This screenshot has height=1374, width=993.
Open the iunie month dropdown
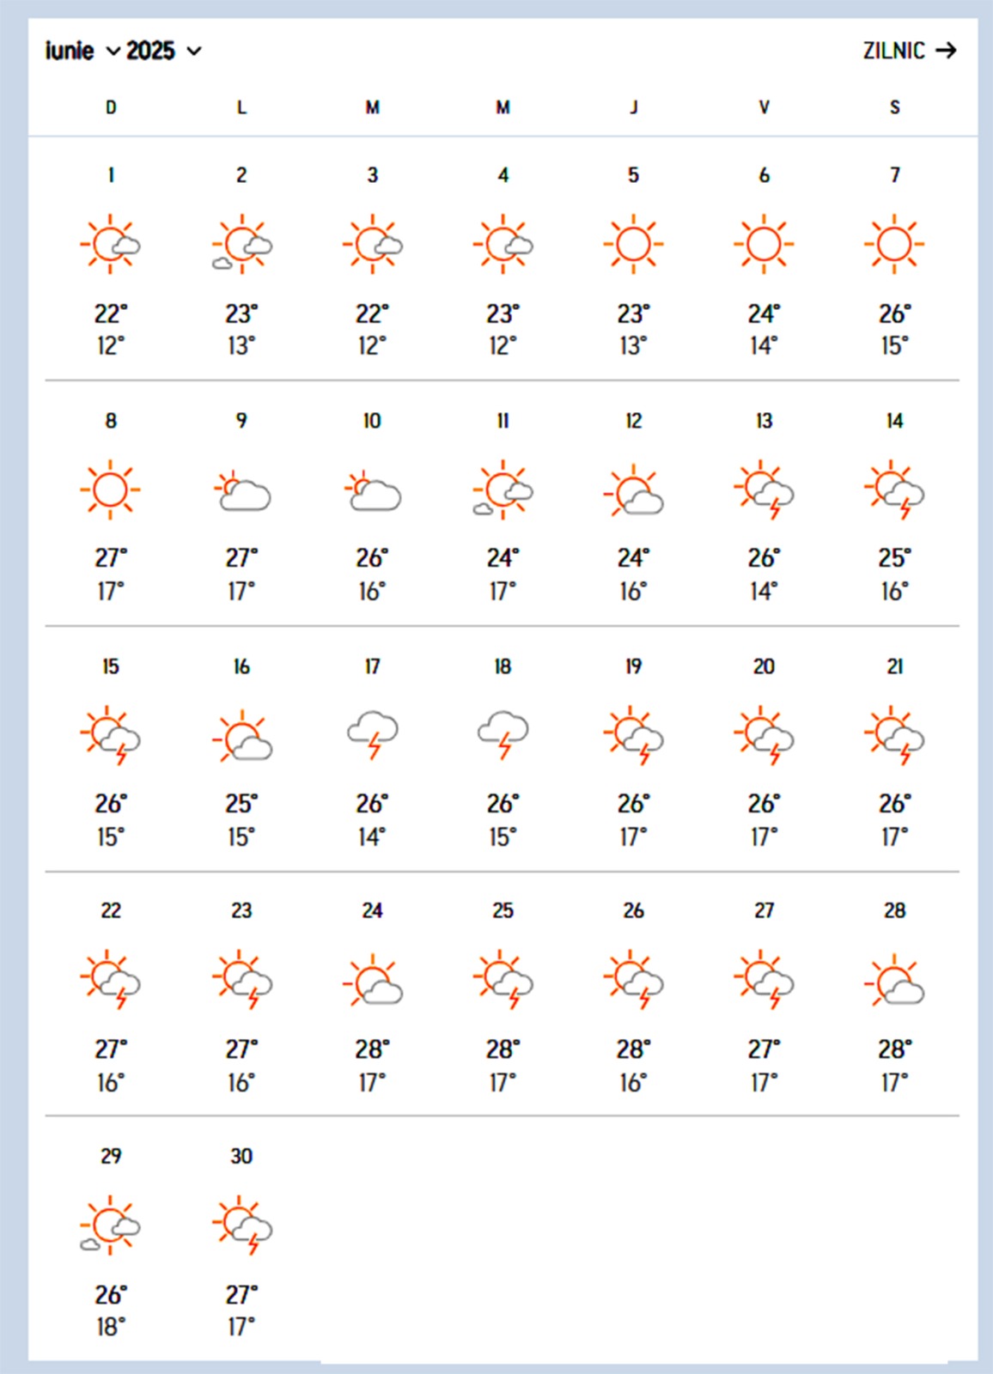(82, 52)
